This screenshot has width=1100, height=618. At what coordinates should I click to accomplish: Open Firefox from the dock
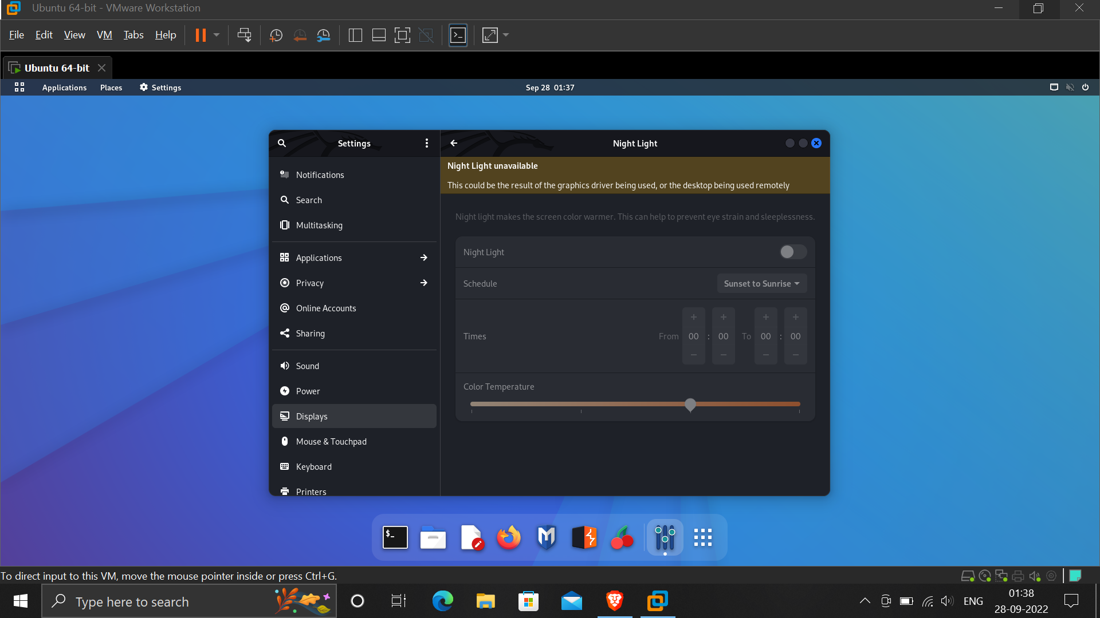(509, 537)
